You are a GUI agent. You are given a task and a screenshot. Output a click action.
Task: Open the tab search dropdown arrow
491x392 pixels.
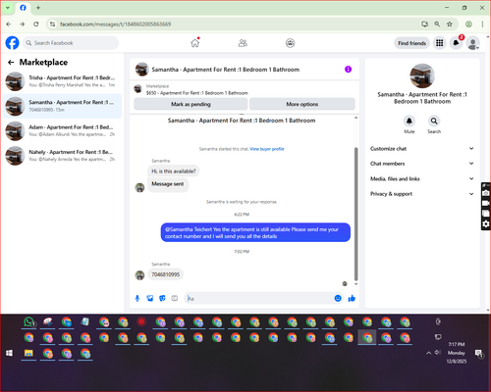pyautogui.click(x=8, y=8)
